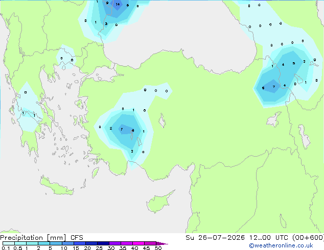The image size is (324, 250).
Task: Click the 30 to 35 mm purple swatch
Action: [x=115, y=243]
